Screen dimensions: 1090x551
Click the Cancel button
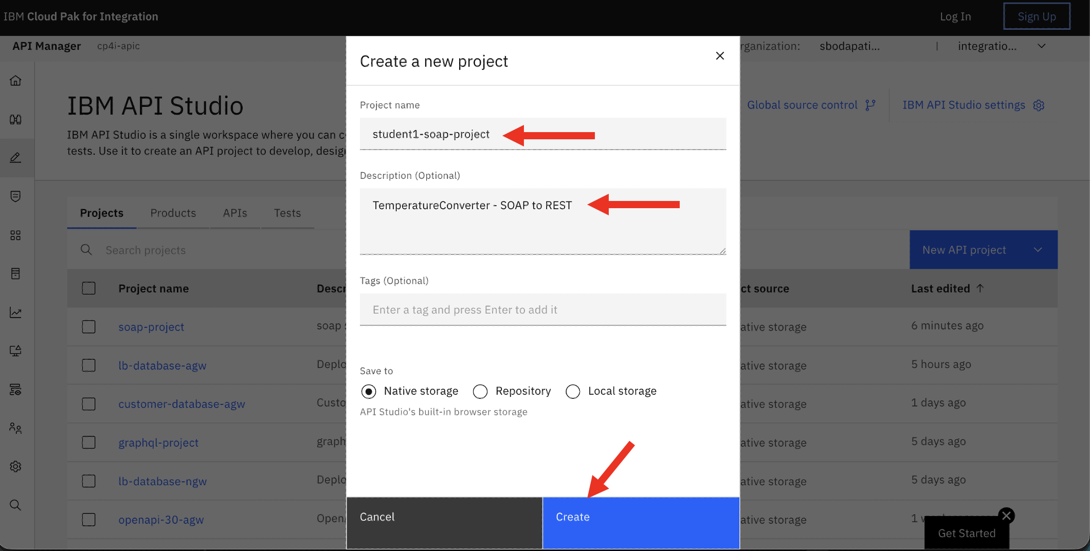click(444, 522)
